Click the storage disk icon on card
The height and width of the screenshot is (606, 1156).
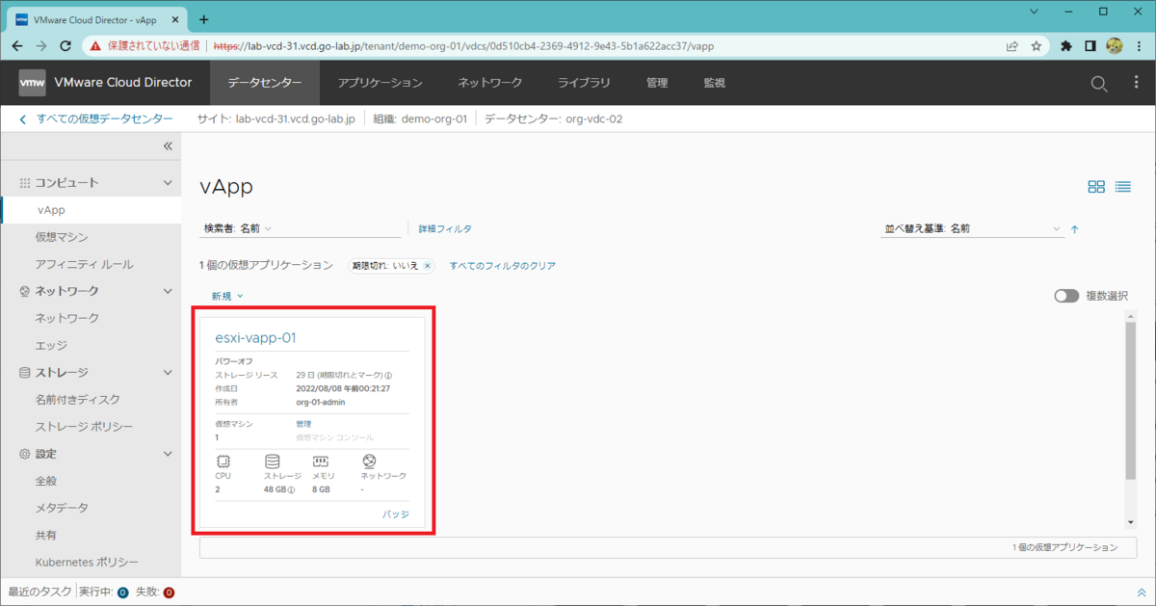click(x=273, y=461)
